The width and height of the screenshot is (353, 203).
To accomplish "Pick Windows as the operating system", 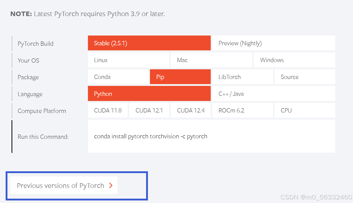I will point(294,60).
